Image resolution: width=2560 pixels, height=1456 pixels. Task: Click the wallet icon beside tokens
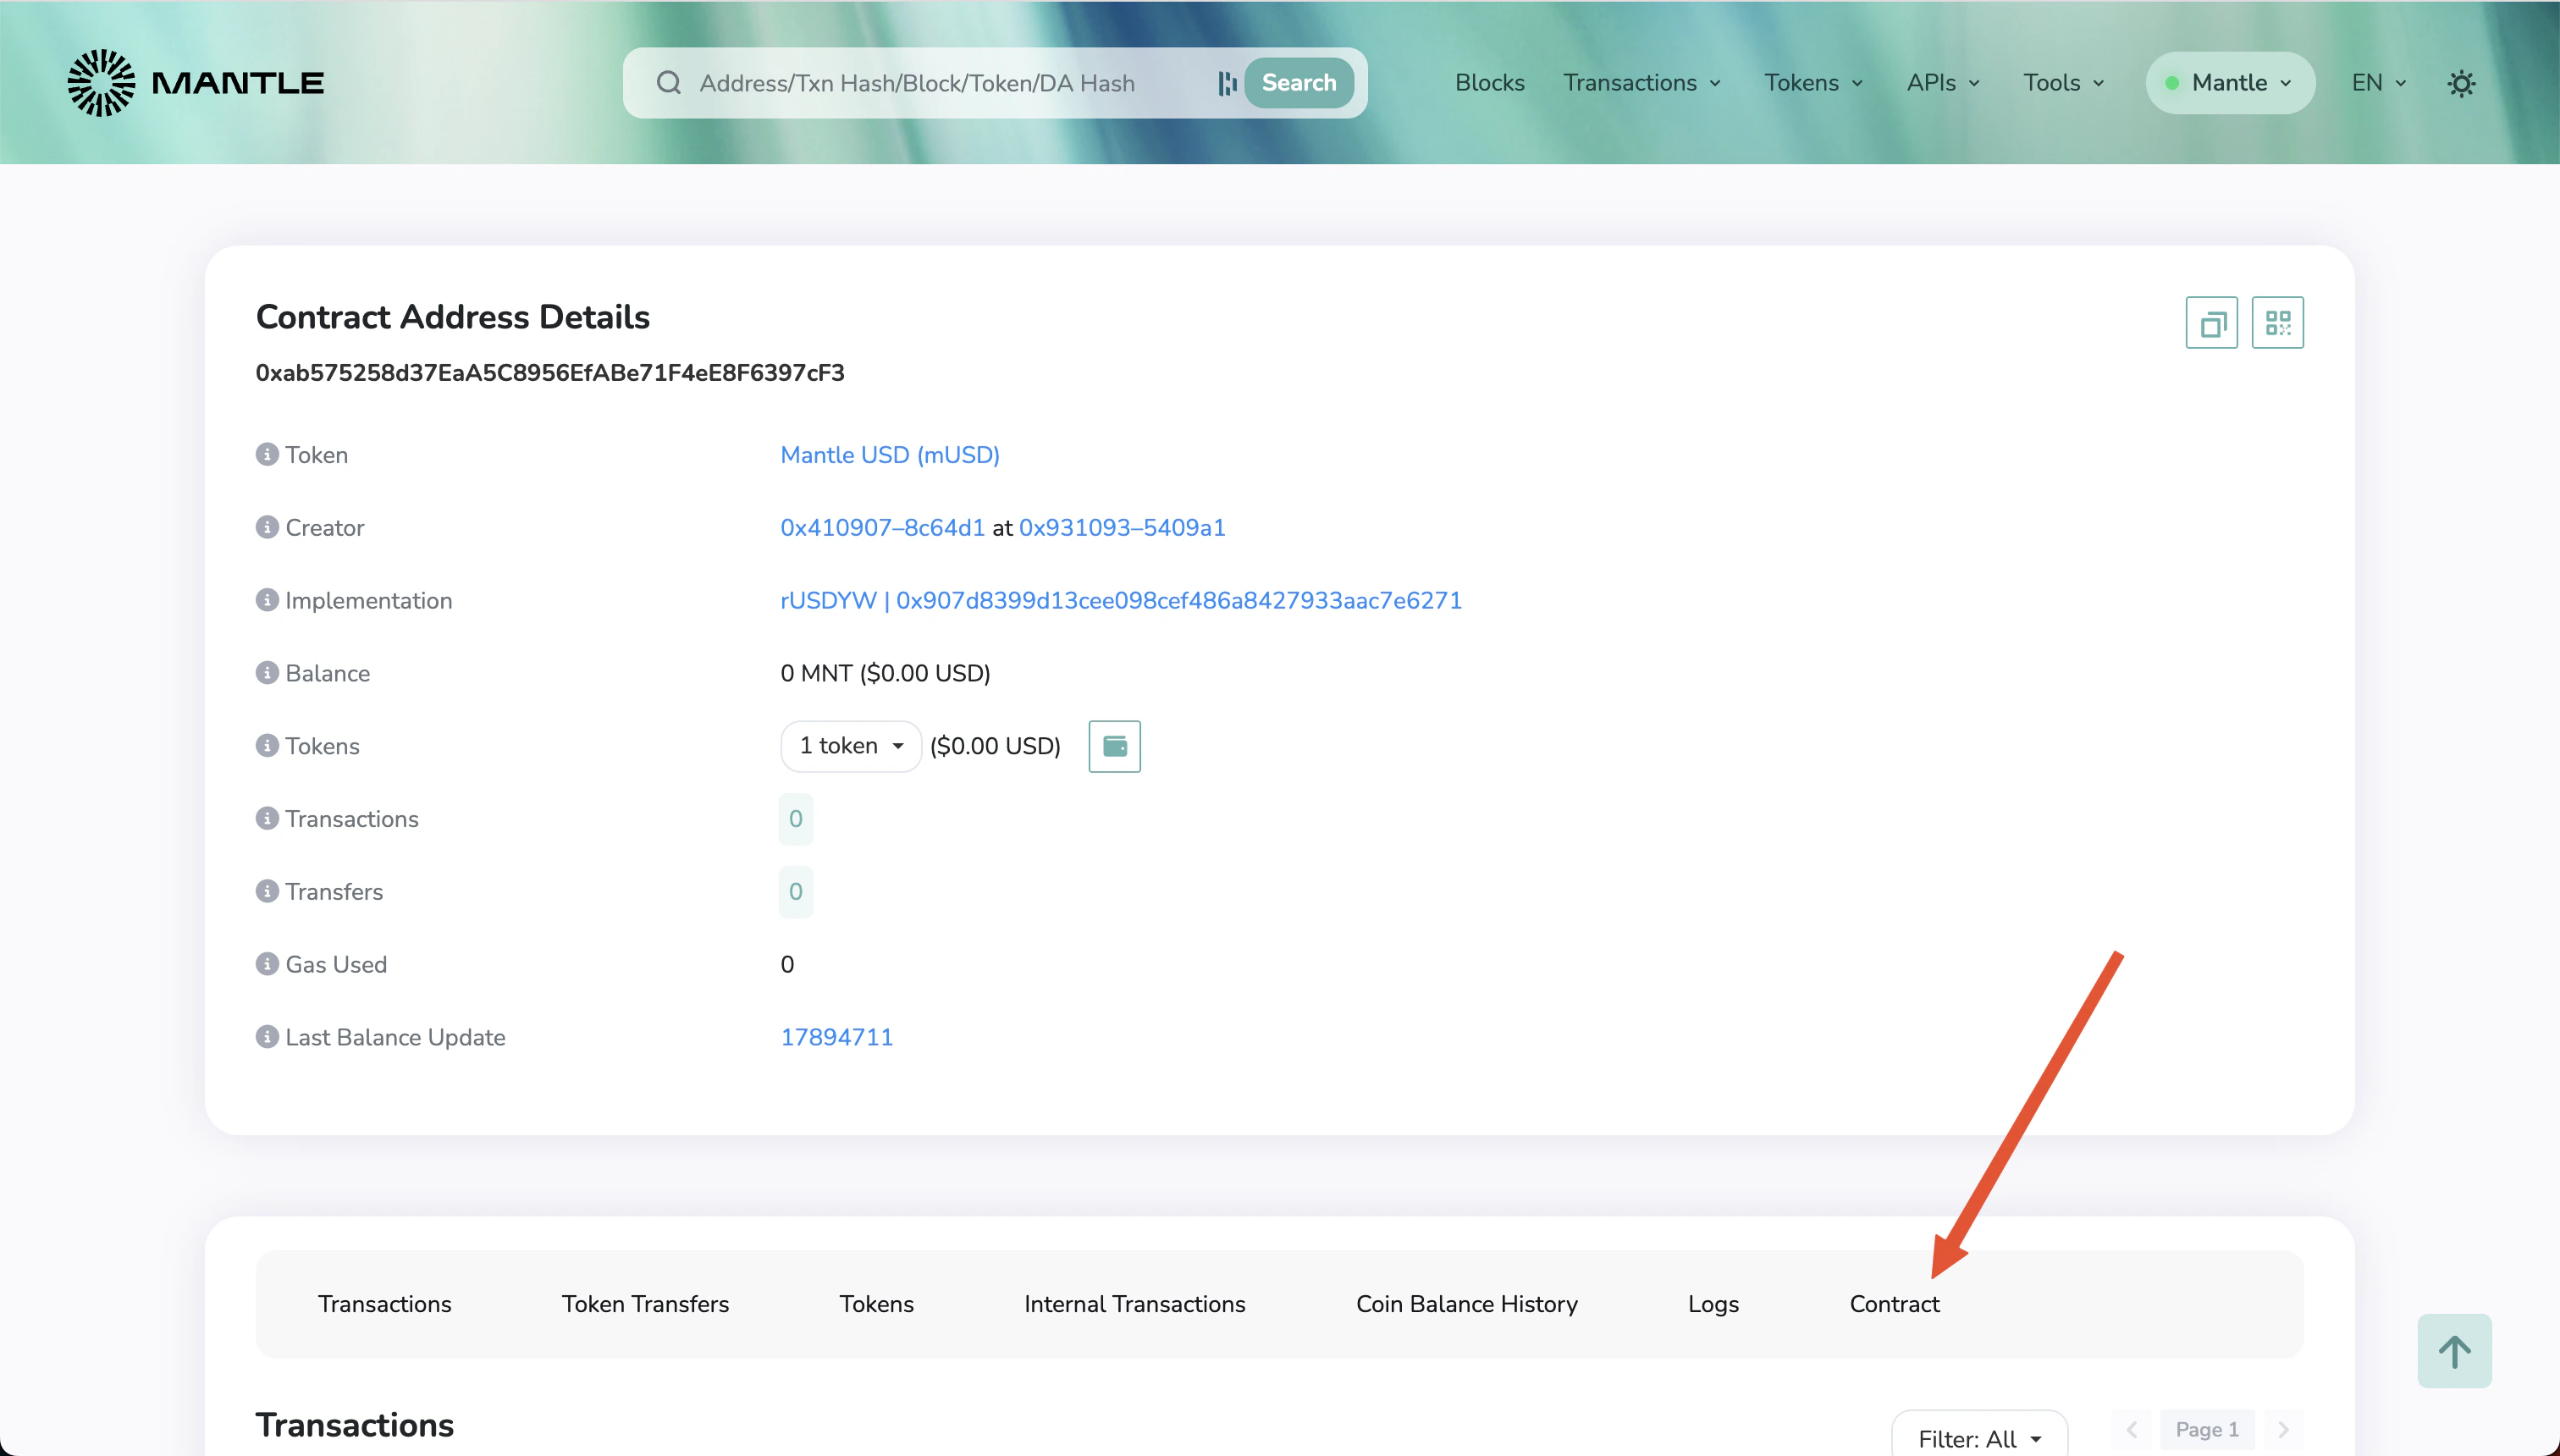1114,746
